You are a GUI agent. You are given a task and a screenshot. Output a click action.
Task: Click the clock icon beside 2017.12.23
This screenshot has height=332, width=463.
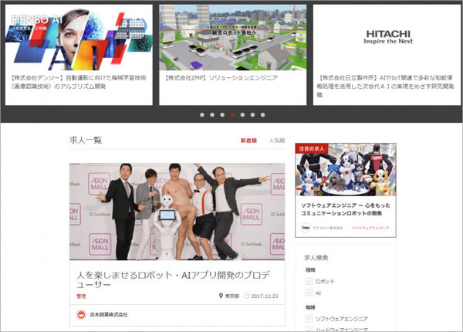click(247, 296)
